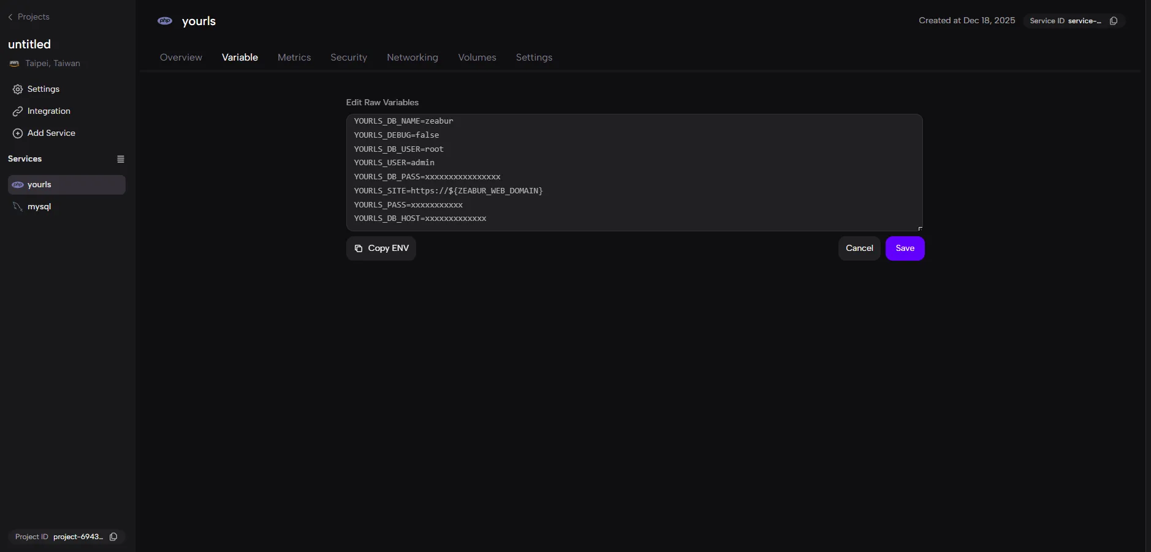Click the gear icon next to Settings in the sidebar
Image resolution: width=1151 pixels, height=552 pixels.
[18, 89]
